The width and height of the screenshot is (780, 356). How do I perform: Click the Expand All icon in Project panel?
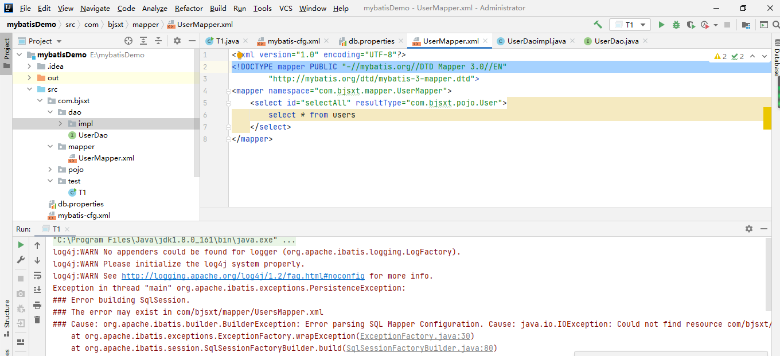[x=143, y=41]
